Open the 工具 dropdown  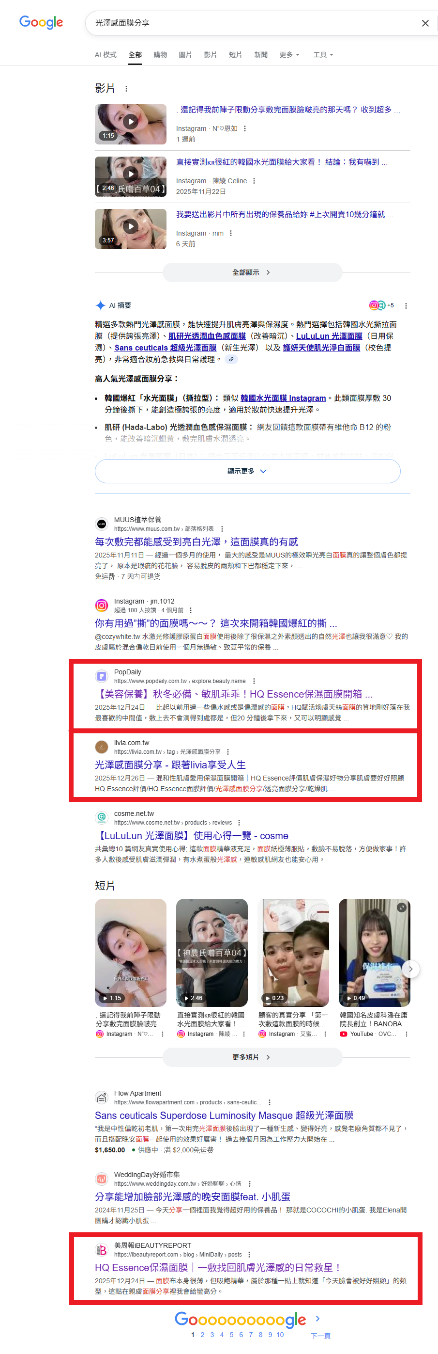(323, 55)
